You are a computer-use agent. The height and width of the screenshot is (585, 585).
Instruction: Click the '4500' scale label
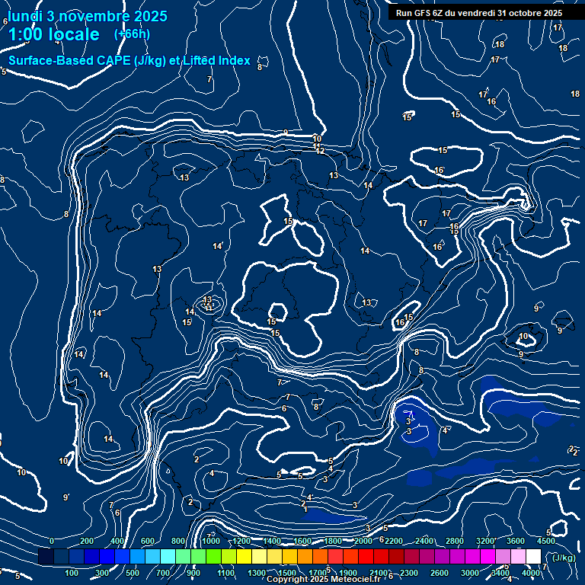tap(546, 541)
